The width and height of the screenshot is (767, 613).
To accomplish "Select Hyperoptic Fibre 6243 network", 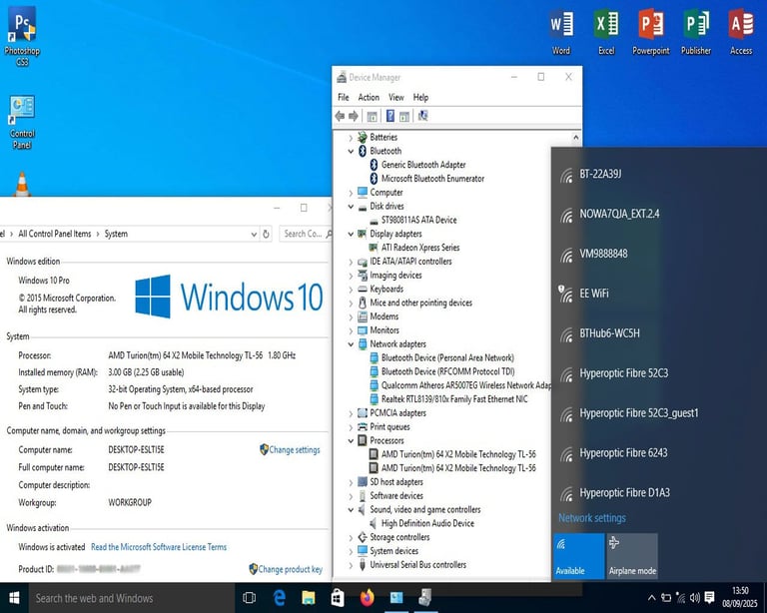I will pyautogui.click(x=659, y=453).
